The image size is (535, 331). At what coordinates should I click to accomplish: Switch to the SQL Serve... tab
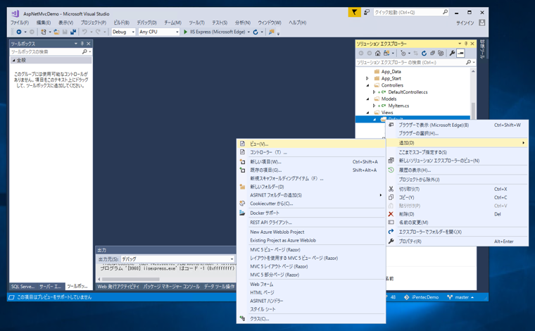tap(23, 287)
